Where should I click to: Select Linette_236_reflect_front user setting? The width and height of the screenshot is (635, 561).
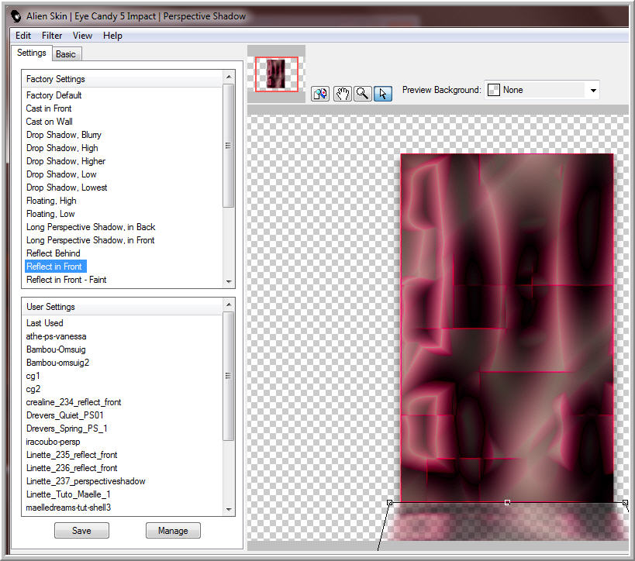tap(71, 468)
